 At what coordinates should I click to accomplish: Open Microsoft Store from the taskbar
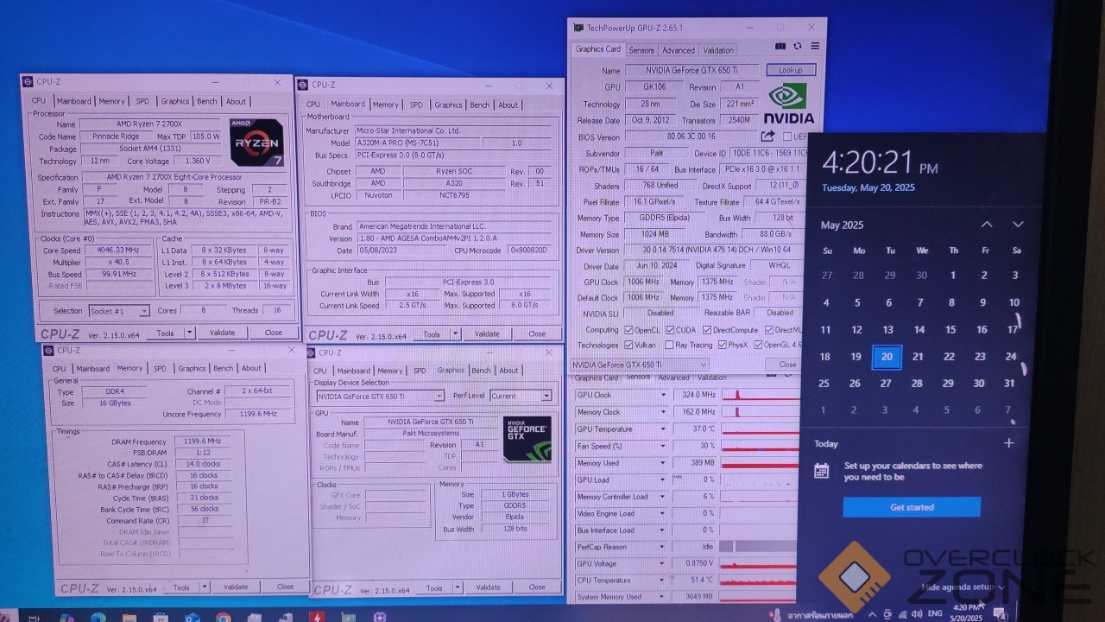coord(161,618)
